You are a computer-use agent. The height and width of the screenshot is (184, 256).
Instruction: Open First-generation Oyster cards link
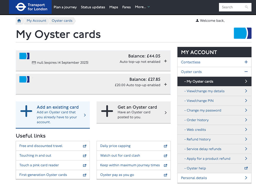pyautogui.click(x=43, y=175)
